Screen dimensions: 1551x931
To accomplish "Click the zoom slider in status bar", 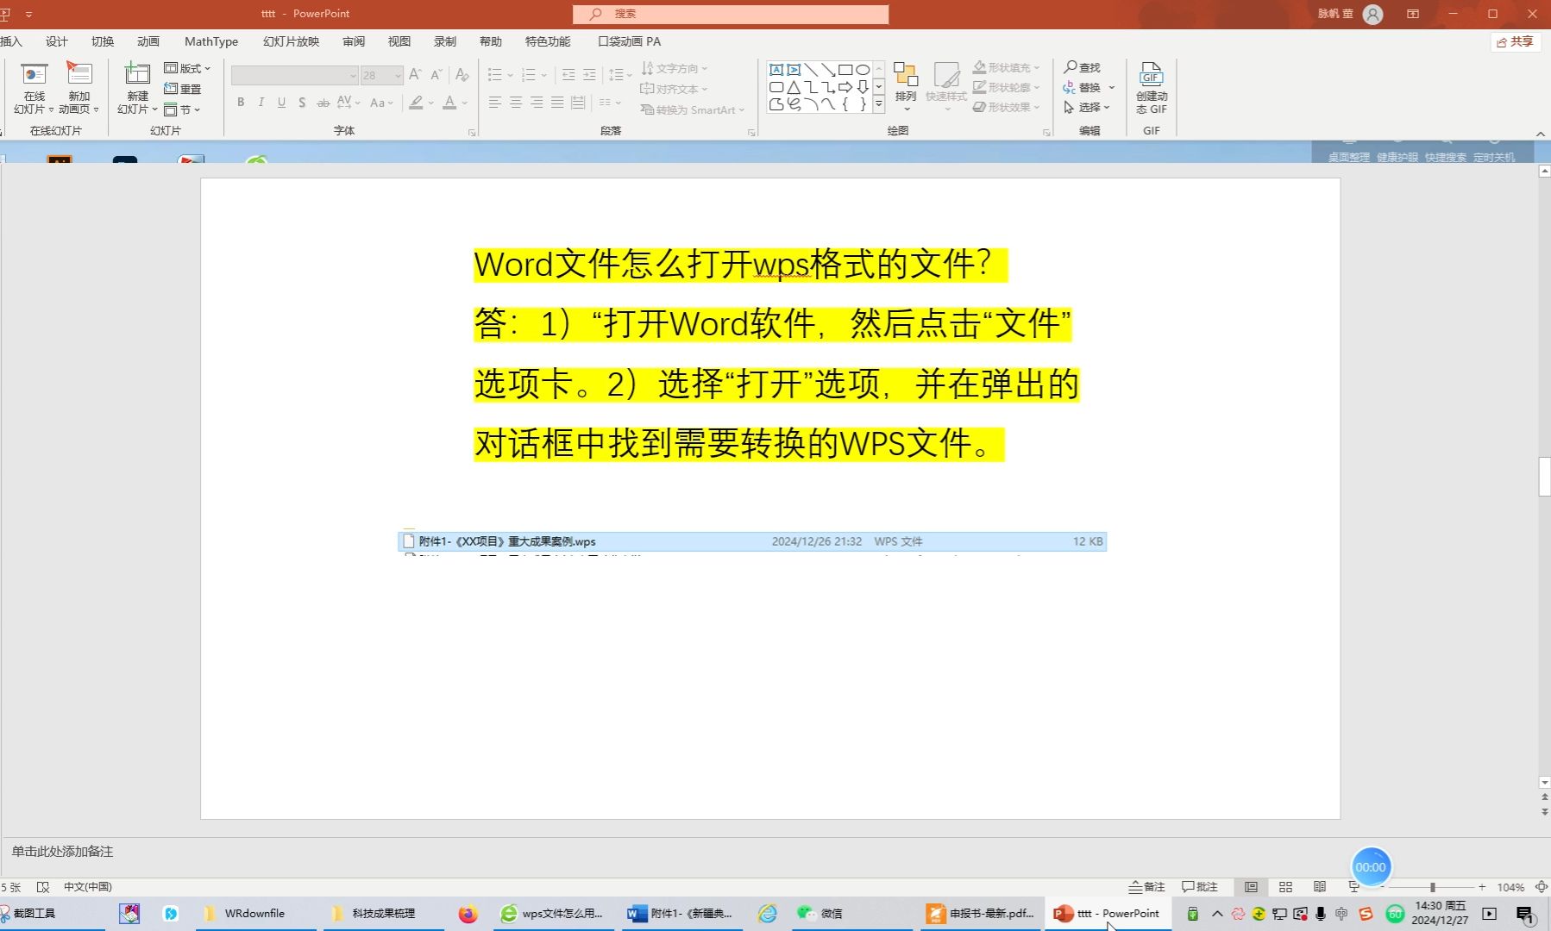I will coord(1432,887).
